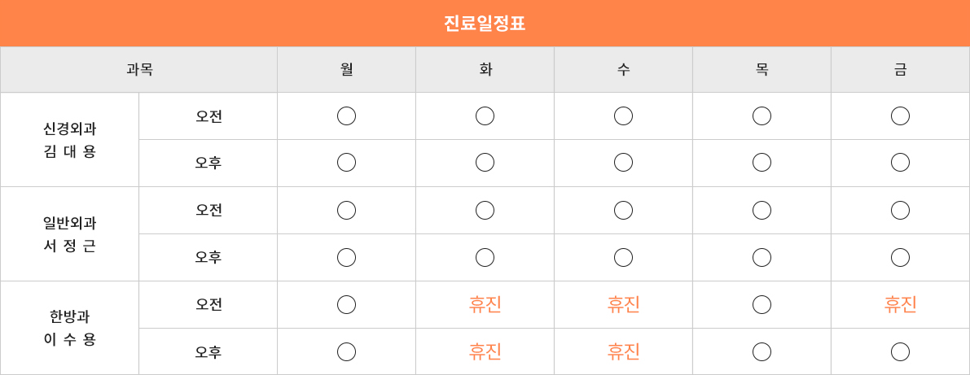Select 일반외과 Friday morning circle
This screenshot has width=970, height=375.
point(900,211)
